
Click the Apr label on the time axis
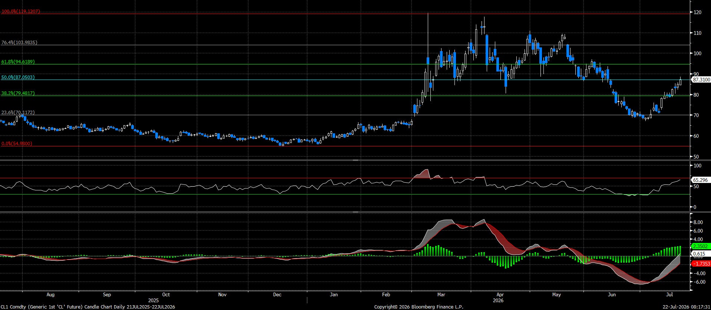[x=500, y=295]
